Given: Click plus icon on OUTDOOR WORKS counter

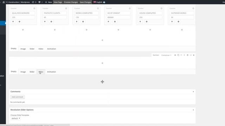Looking at the screenshot, I should [x=172, y=22].
